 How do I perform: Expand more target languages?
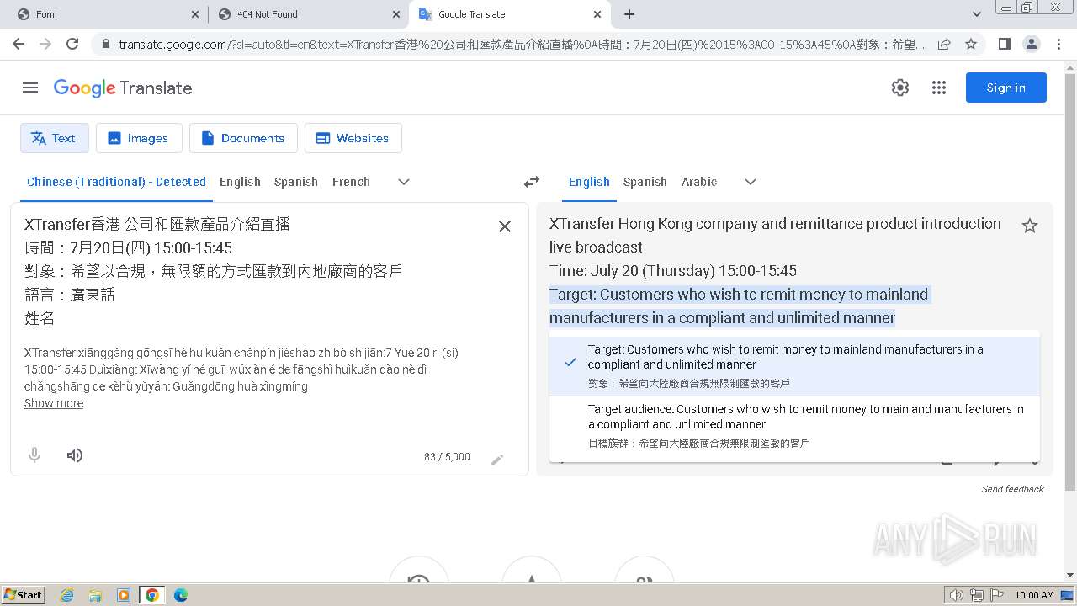click(x=751, y=182)
